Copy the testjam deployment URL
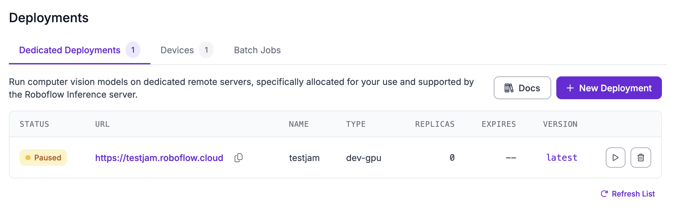Image resolution: width=674 pixels, height=213 pixels. [x=239, y=158]
